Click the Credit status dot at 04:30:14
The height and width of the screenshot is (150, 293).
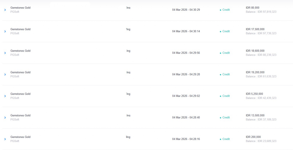click(x=220, y=31)
